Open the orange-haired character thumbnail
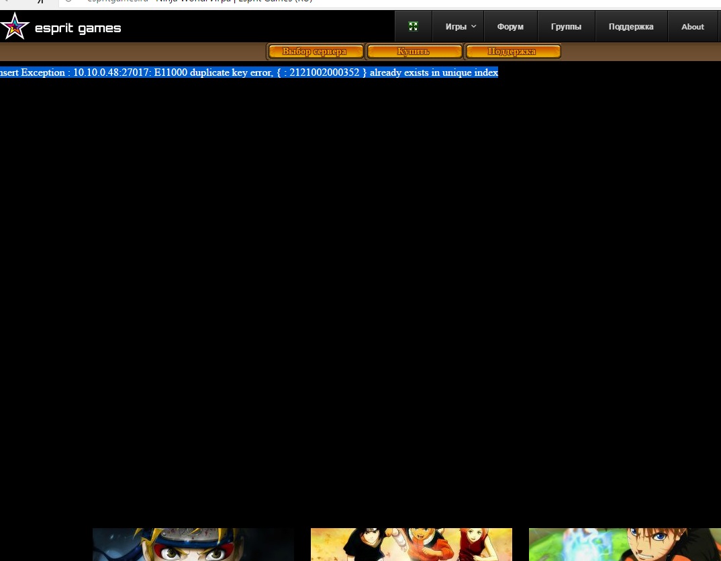Viewport: 721px width, 561px height. [624, 544]
